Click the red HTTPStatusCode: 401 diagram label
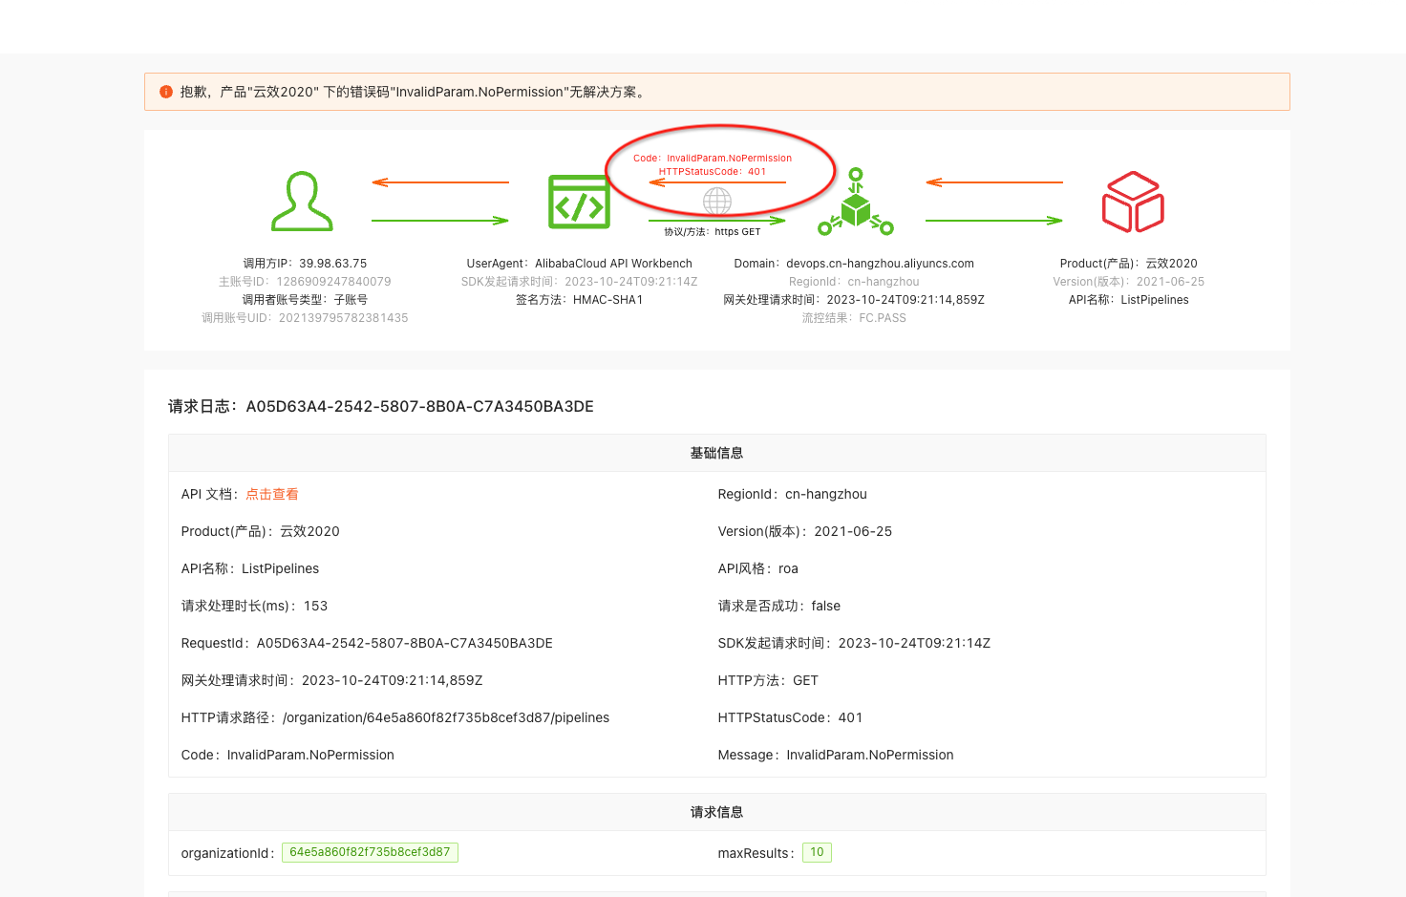The width and height of the screenshot is (1406, 897). pos(713,172)
